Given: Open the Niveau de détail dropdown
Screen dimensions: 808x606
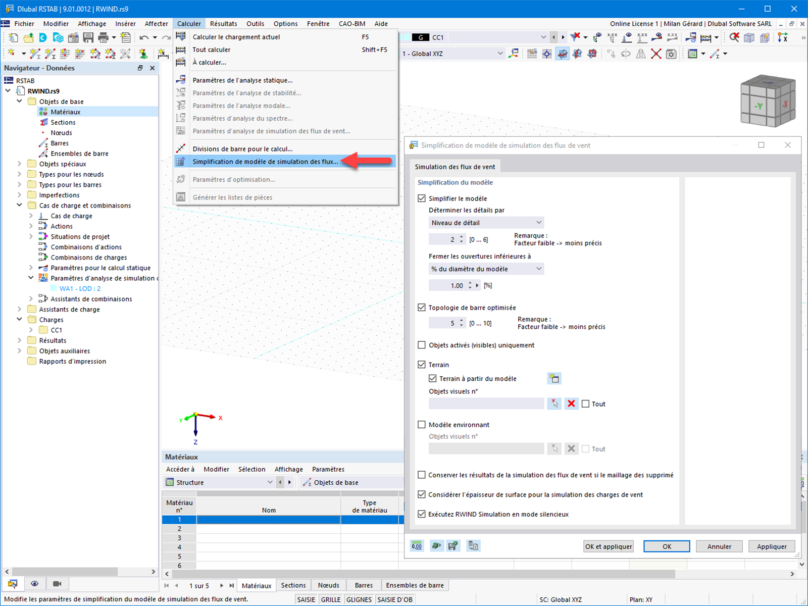Looking at the screenshot, I should tap(539, 222).
